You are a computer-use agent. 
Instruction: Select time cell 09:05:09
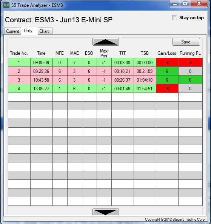tap(42, 62)
